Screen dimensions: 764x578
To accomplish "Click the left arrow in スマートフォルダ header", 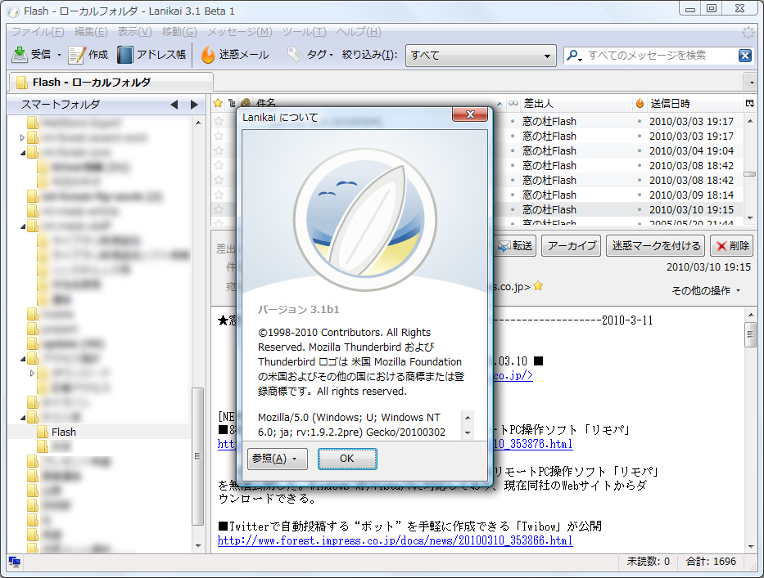I will 173,104.
